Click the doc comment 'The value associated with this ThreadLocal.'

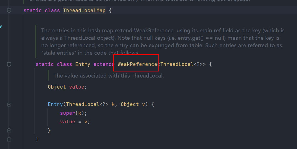pos(109,76)
